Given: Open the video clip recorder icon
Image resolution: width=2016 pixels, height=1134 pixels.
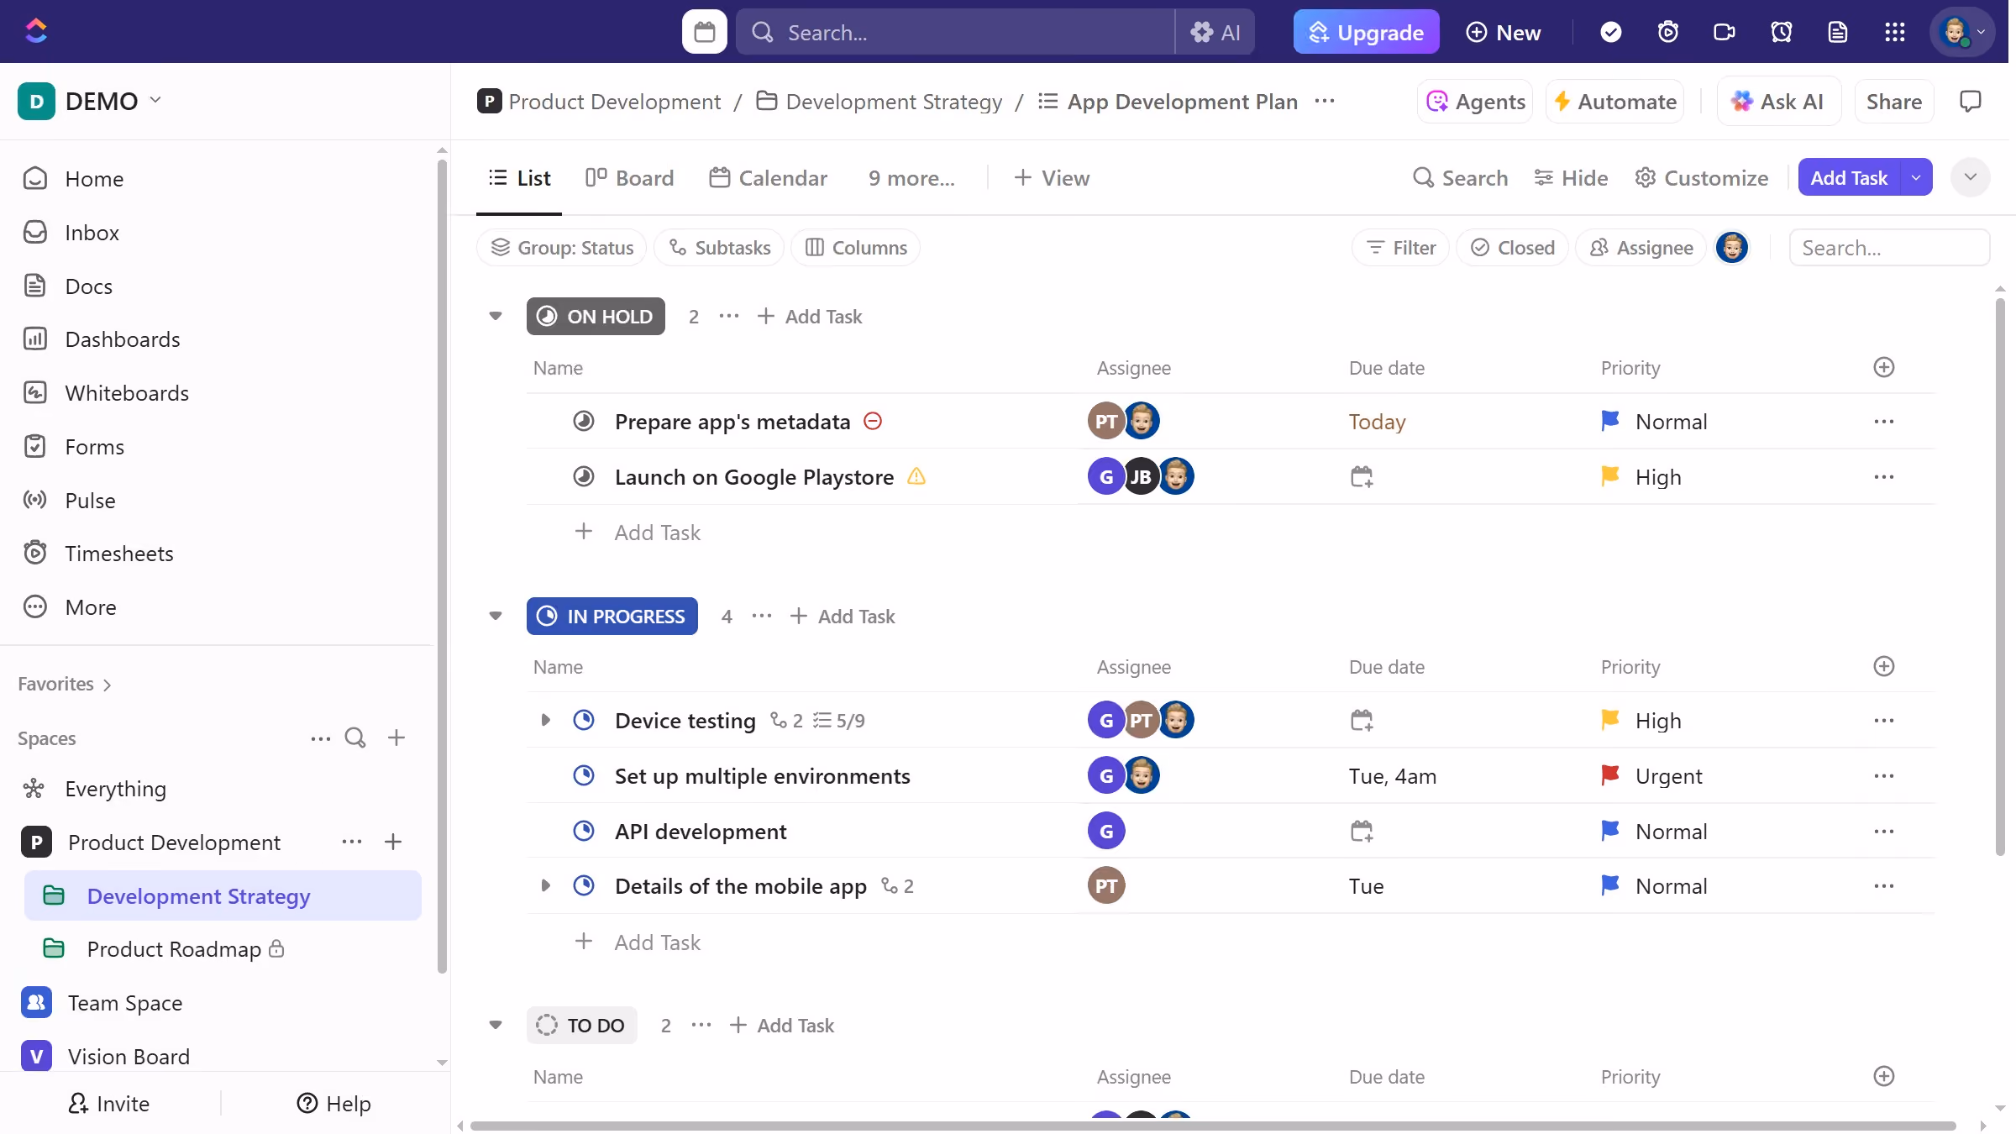Looking at the screenshot, I should pos(1724,32).
